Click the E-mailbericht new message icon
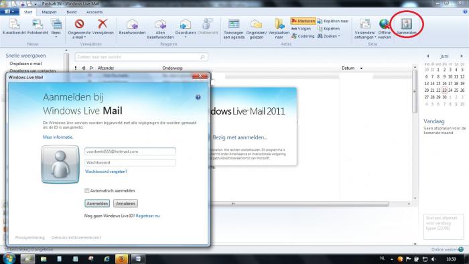This screenshot has width=469, height=264. [x=14, y=24]
